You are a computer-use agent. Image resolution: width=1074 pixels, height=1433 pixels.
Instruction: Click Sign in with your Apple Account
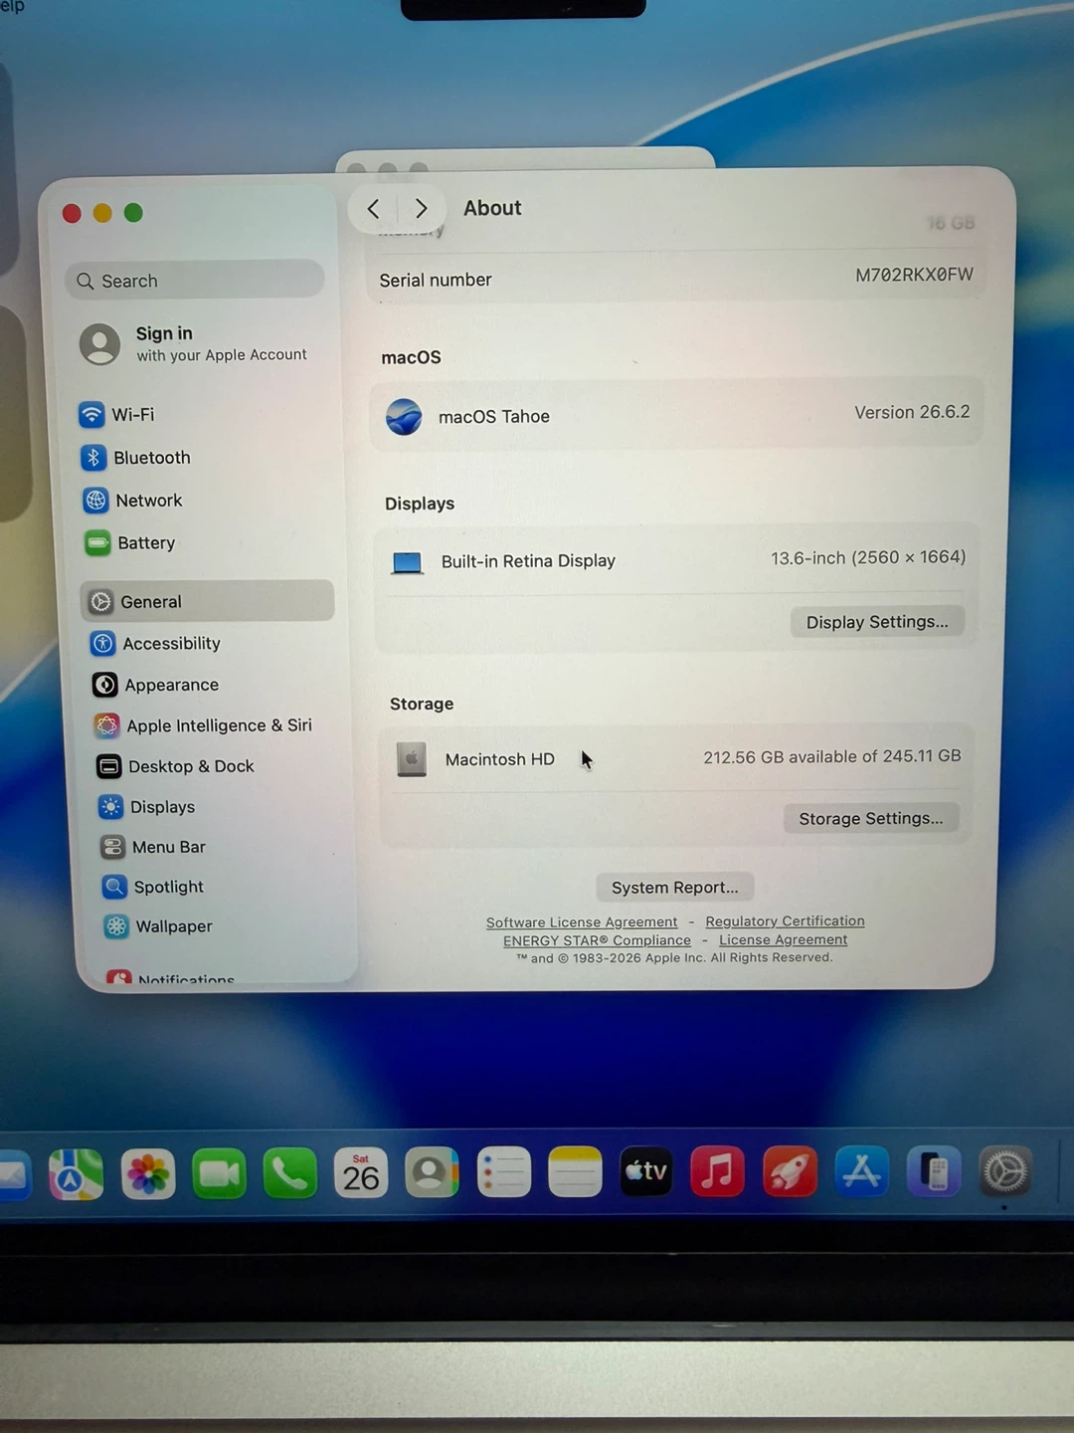point(193,343)
